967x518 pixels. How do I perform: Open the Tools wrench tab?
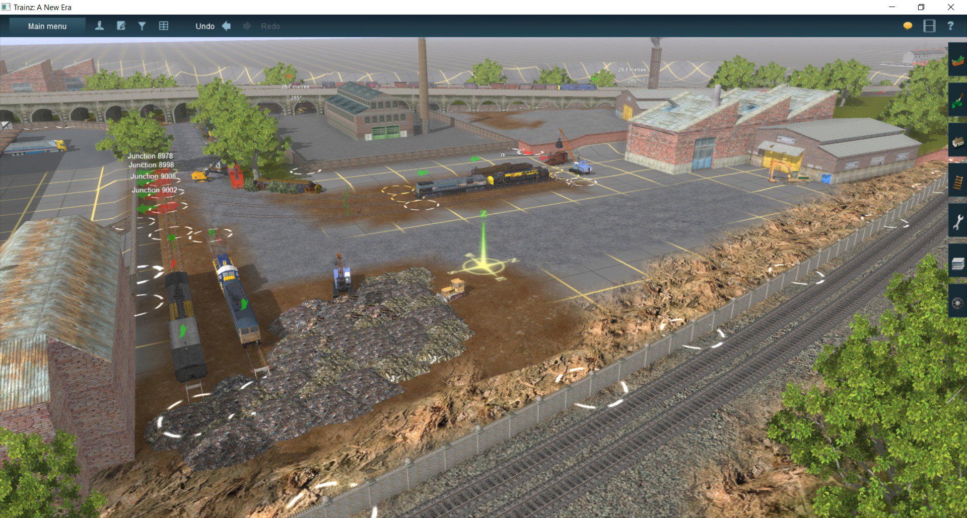point(957,221)
